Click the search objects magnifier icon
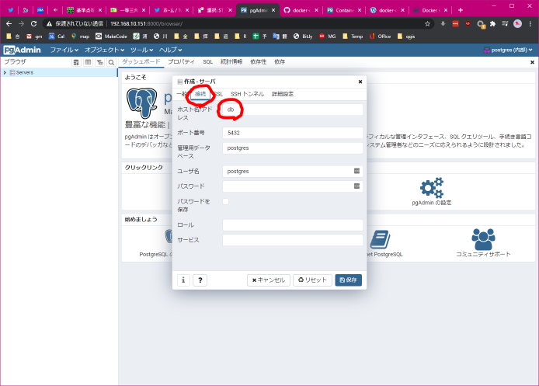The height and width of the screenshot is (386, 539). click(111, 61)
